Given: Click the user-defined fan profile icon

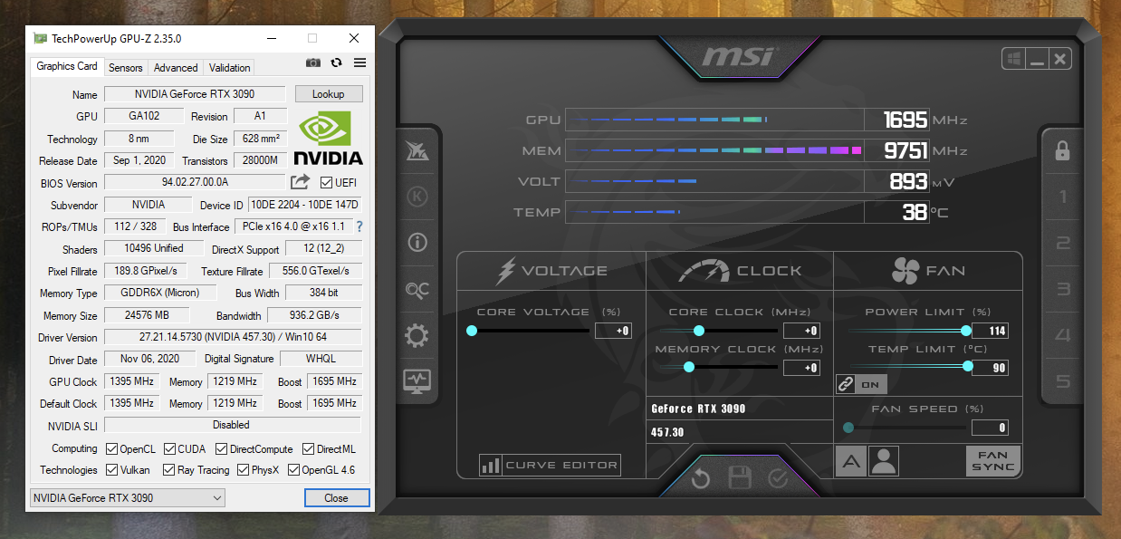Looking at the screenshot, I should pyautogui.click(x=884, y=462).
